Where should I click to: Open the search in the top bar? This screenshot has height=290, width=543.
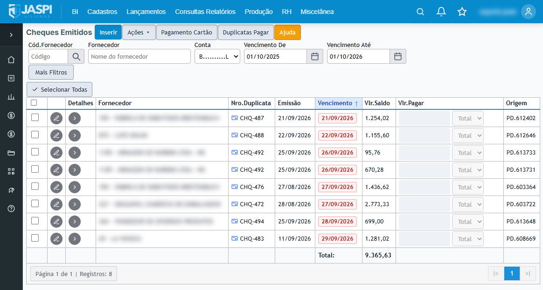tap(420, 12)
